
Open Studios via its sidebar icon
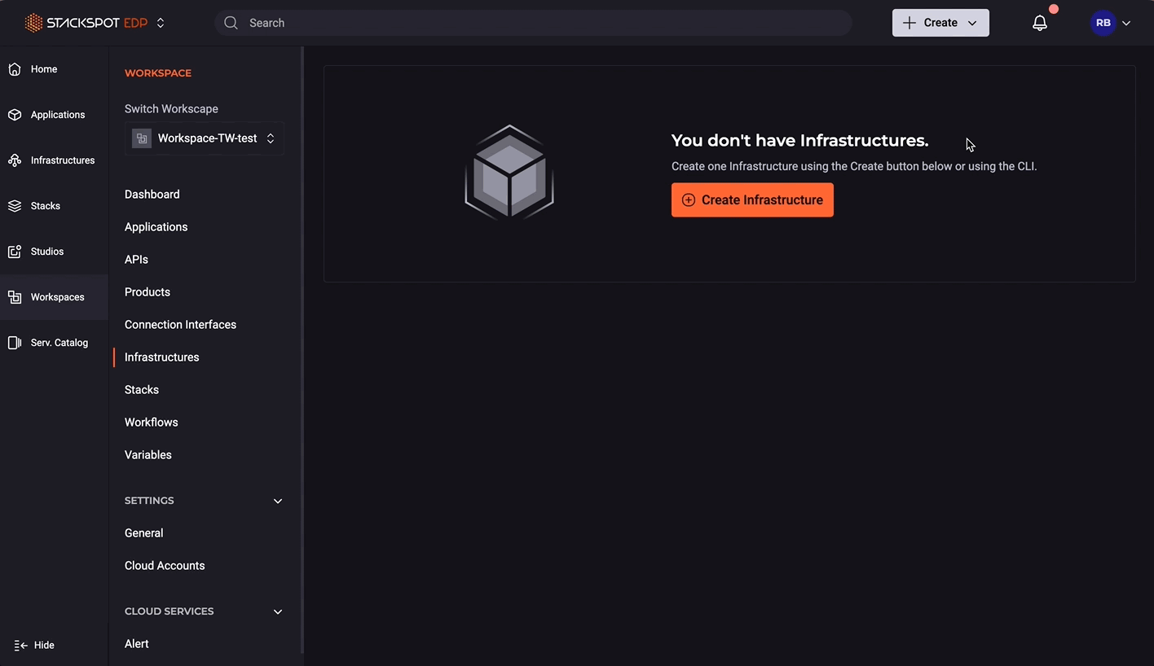tap(15, 251)
